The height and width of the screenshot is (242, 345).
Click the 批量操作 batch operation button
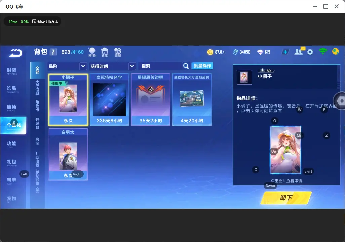pos(202,66)
